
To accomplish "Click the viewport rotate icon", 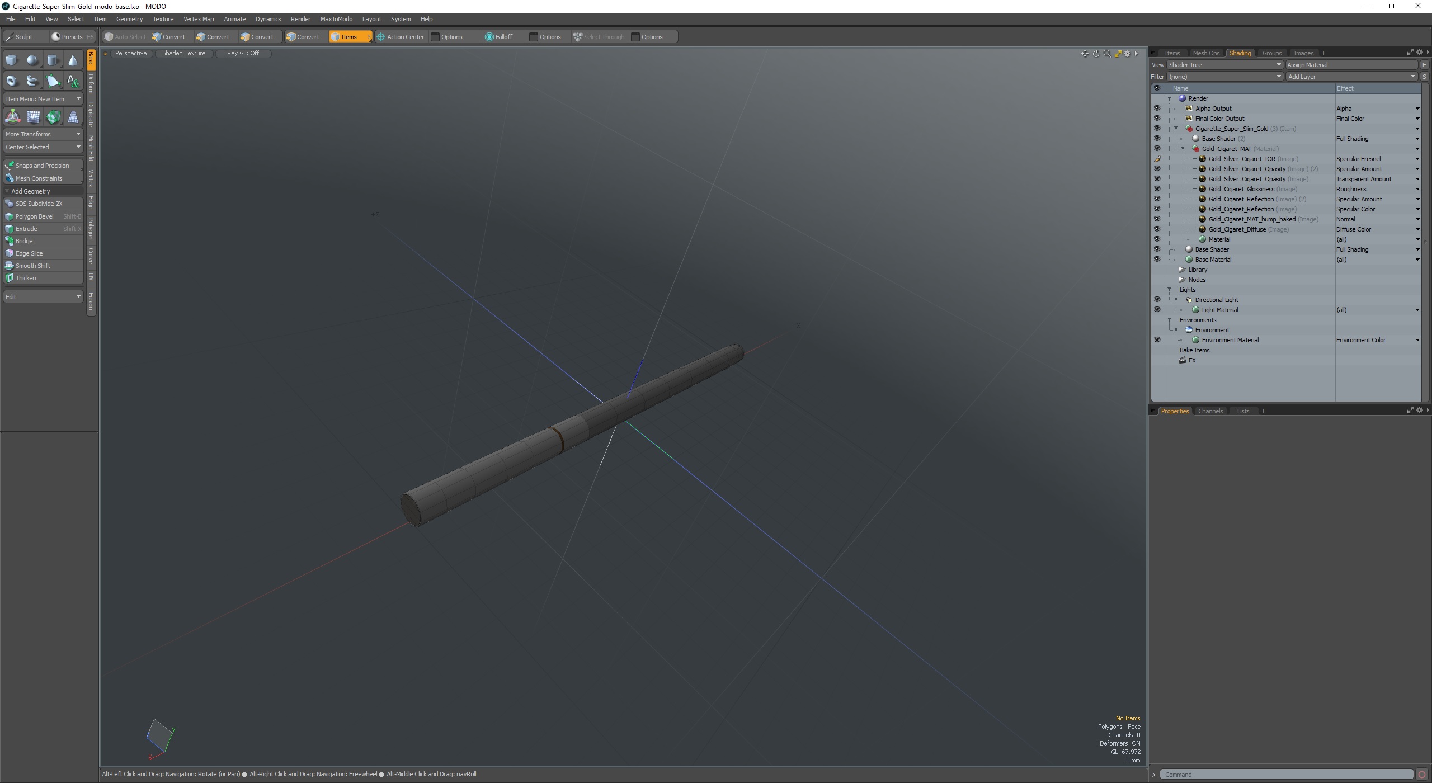I will 1096,54.
